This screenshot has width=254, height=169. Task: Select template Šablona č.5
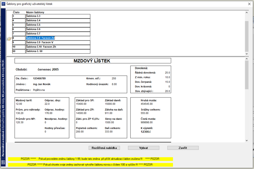pos(58,25)
